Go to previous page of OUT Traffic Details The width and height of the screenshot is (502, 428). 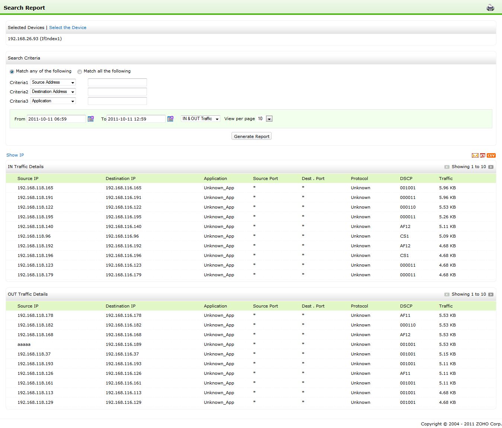[x=447, y=295]
